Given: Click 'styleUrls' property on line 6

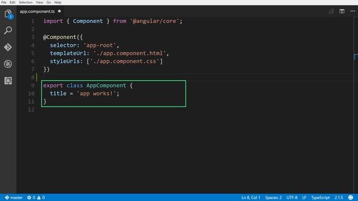Looking at the screenshot, I should click(x=65, y=61).
